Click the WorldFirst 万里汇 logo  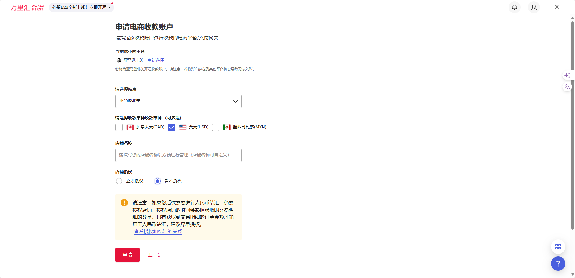[x=27, y=7]
